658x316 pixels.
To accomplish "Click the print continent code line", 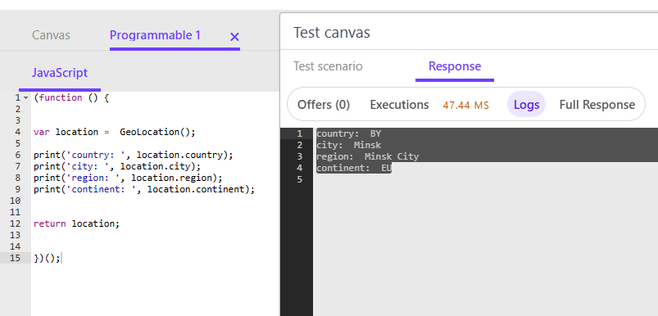I will 144,189.
